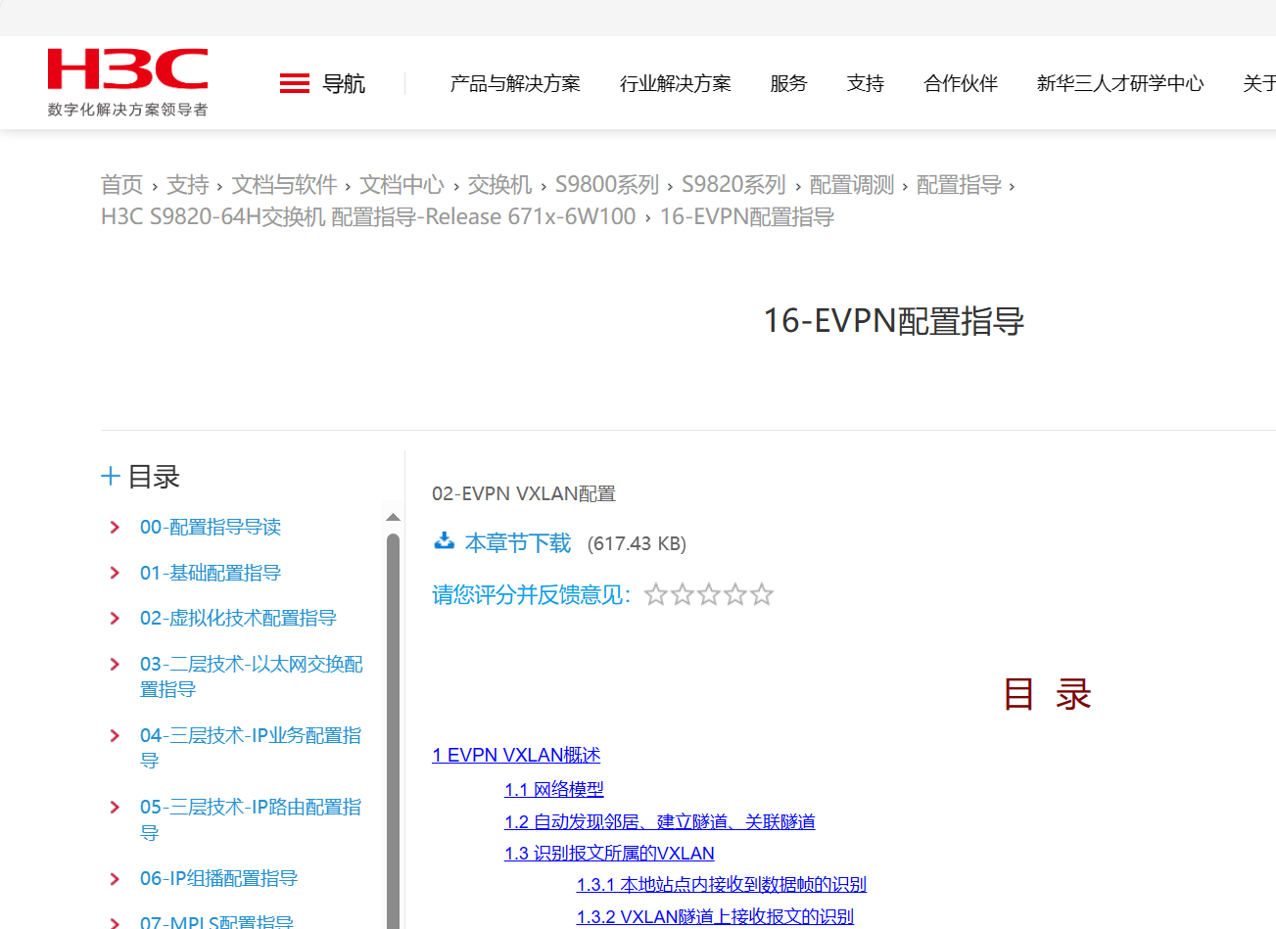Image resolution: width=1276 pixels, height=929 pixels.
Task: Click 交换机 in the breadcrumb
Action: [x=499, y=185]
